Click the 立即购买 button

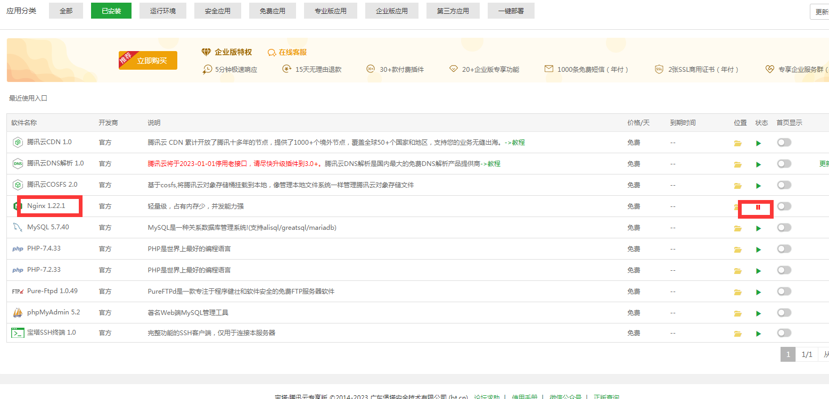pyautogui.click(x=149, y=61)
